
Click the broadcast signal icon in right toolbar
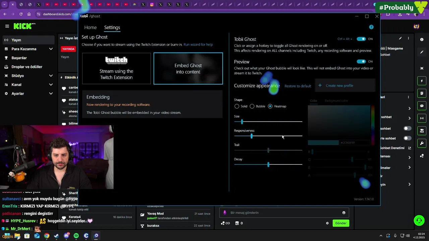(x=422, y=118)
